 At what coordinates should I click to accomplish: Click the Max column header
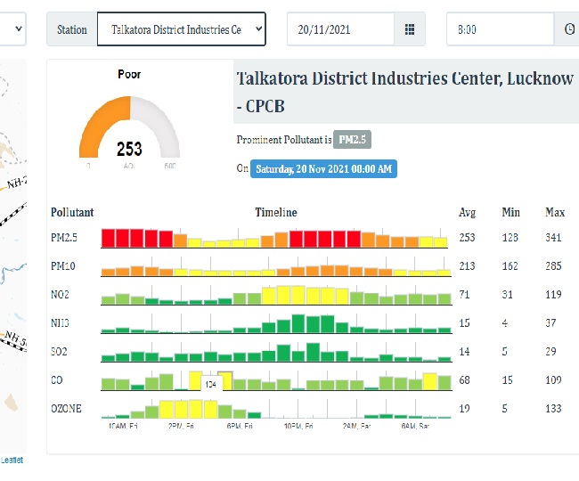click(555, 212)
